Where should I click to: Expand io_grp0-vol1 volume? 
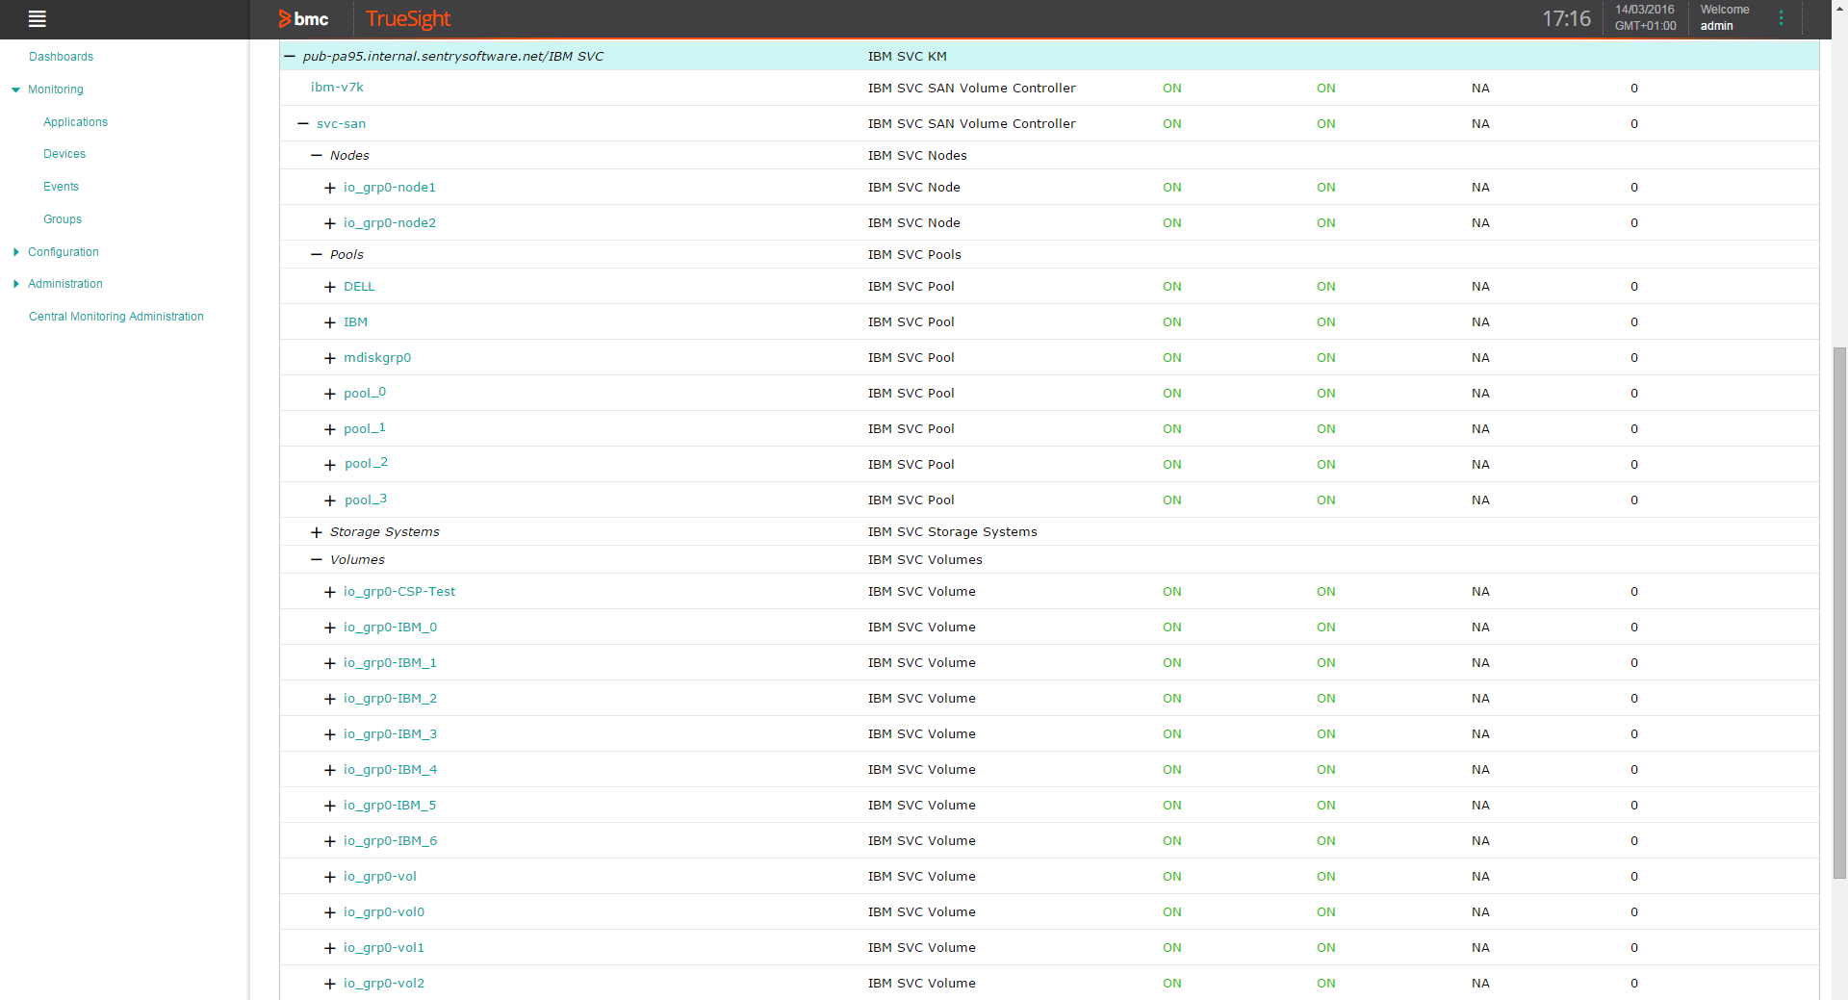click(x=330, y=948)
